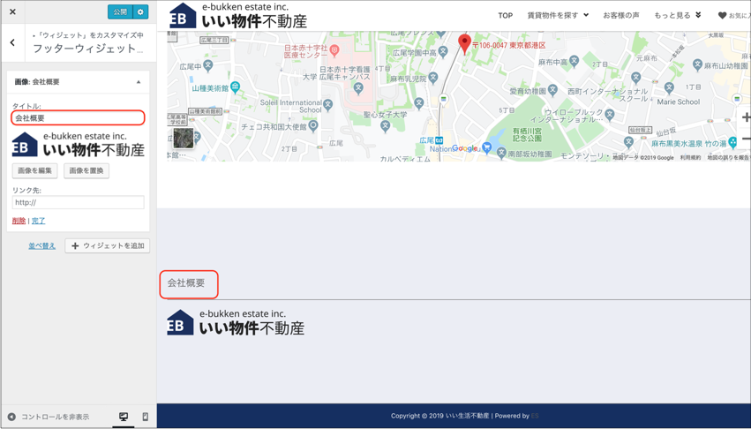Switch to mobile preview icon
Viewport: 751px width, 429px height.
click(146, 417)
